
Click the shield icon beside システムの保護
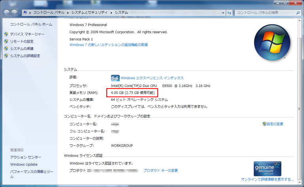click(6, 49)
